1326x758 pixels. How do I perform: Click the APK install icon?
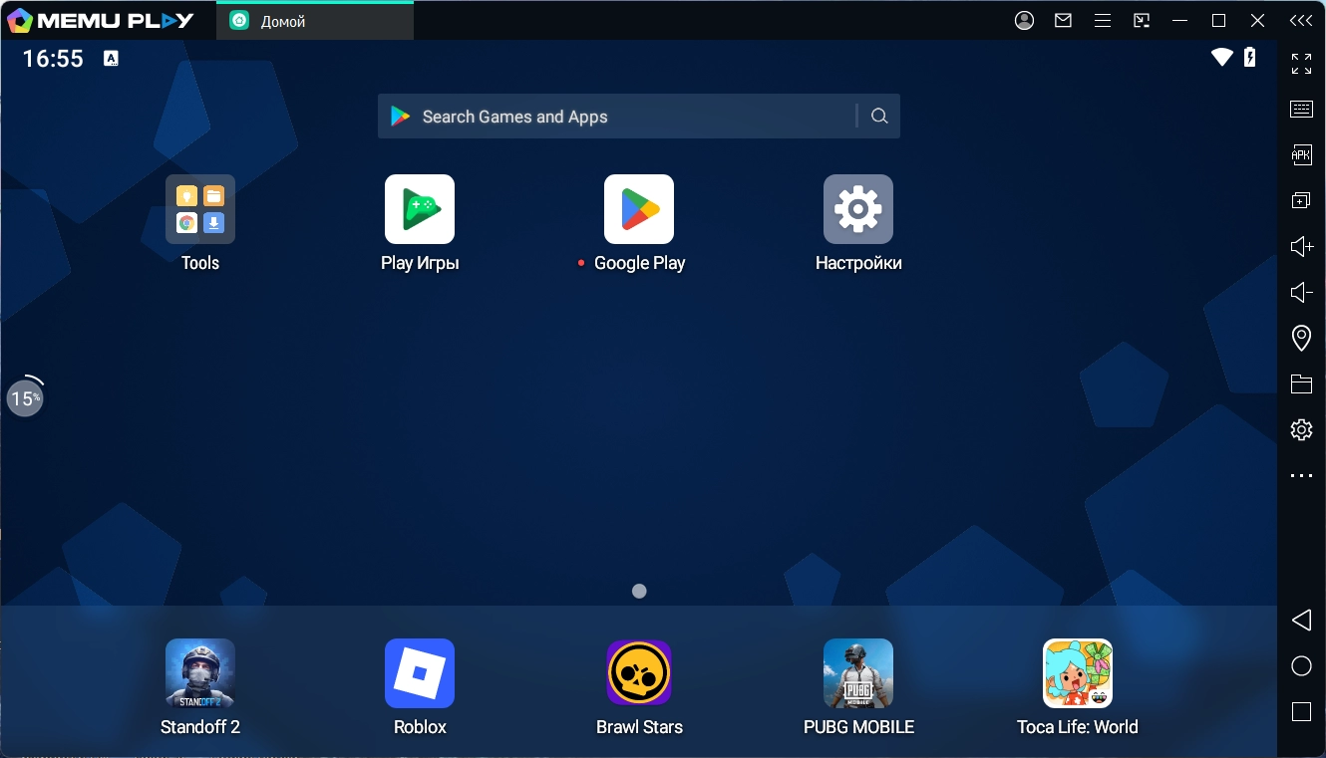coord(1301,154)
